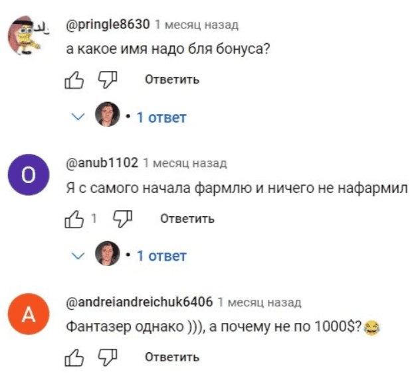Reply to @pringle8630 comment
Viewport: 414px width, 376px height.
(x=171, y=80)
